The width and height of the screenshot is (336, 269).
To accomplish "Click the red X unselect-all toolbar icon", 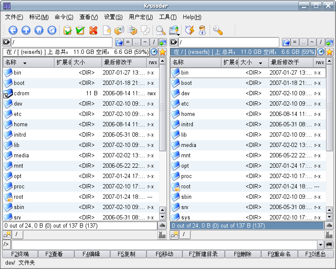I will click(93, 30).
